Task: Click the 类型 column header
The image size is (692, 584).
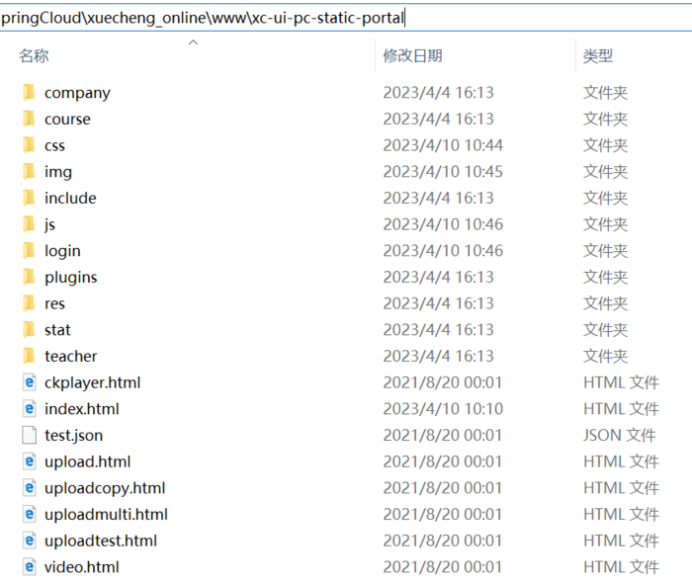Action: (x=597, y=56)
